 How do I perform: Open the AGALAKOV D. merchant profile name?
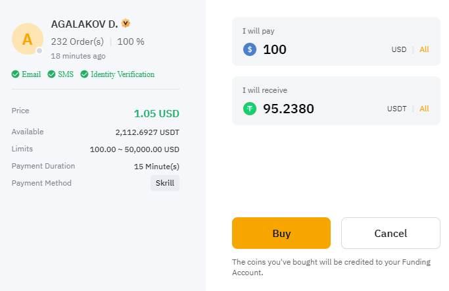pyautogui.click(x=84, y=24)
